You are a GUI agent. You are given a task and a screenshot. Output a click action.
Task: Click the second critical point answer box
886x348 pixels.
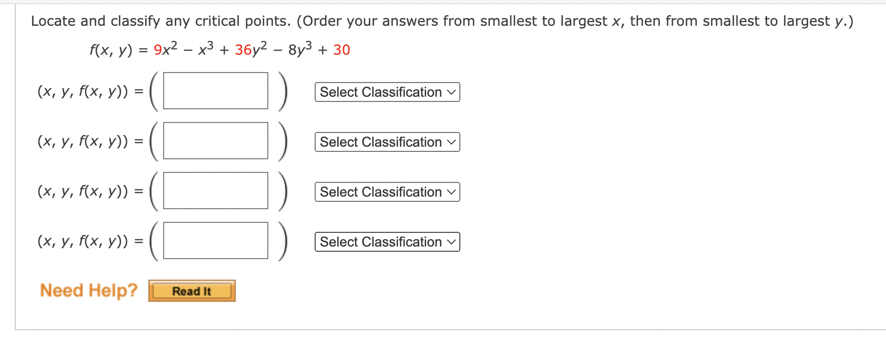[216, 140]
